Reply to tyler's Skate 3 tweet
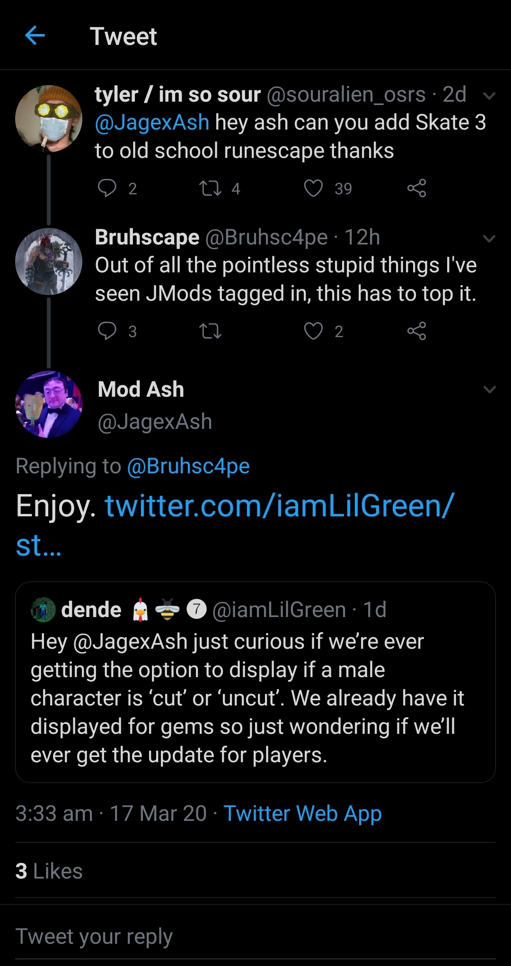This screenshot has width=511, height=966. [107, 188]
